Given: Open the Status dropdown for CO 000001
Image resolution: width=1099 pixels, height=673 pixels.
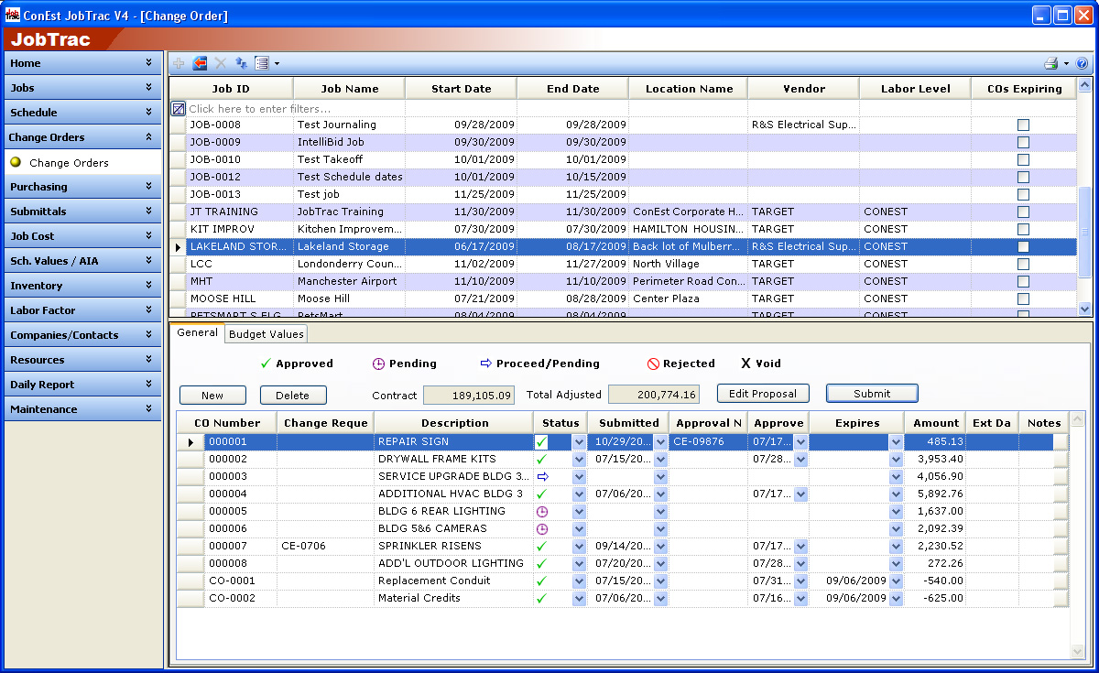Looking at the screenshot, I should (x=580, y=442).
